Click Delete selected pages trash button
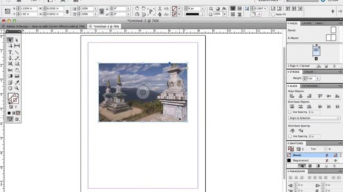 (x=334, y=66)
